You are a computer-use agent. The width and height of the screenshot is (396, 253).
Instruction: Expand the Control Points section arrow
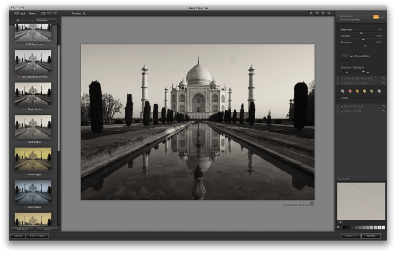pyautogui.click(x=338, y=78)
